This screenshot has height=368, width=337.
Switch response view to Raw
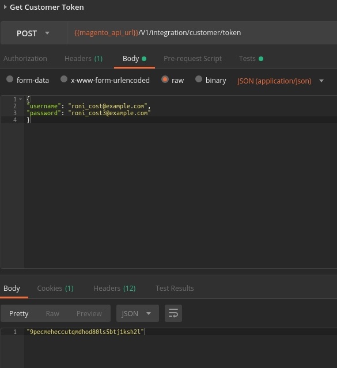tap(52, 313)
